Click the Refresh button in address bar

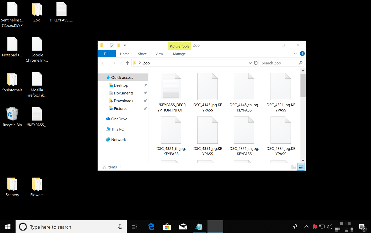[x=256, y=63]
